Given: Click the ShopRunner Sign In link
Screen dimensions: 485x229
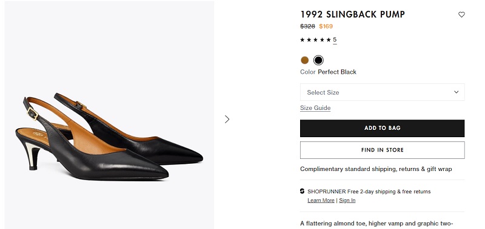Looking at the screenshot, I should click(x=347, y=201).
